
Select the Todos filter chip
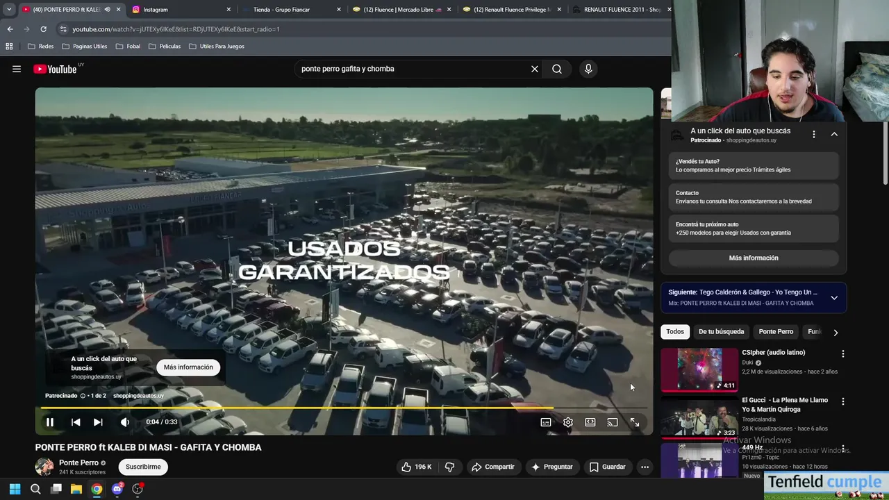point(675,332)
